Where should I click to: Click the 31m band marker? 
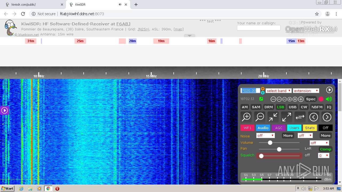[x=31, y=41]
